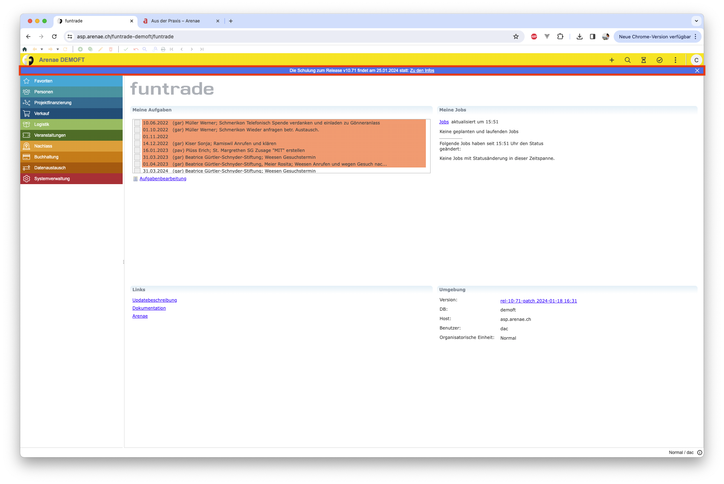
Task: Click the printer icon in toolbar
Action: [163, 49]
